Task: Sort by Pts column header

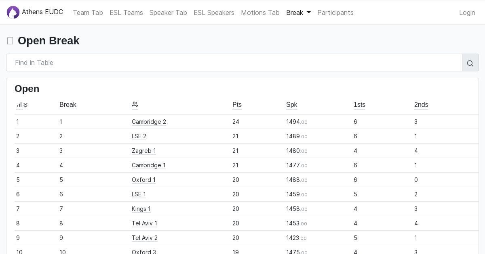Action: pos(237,105)
